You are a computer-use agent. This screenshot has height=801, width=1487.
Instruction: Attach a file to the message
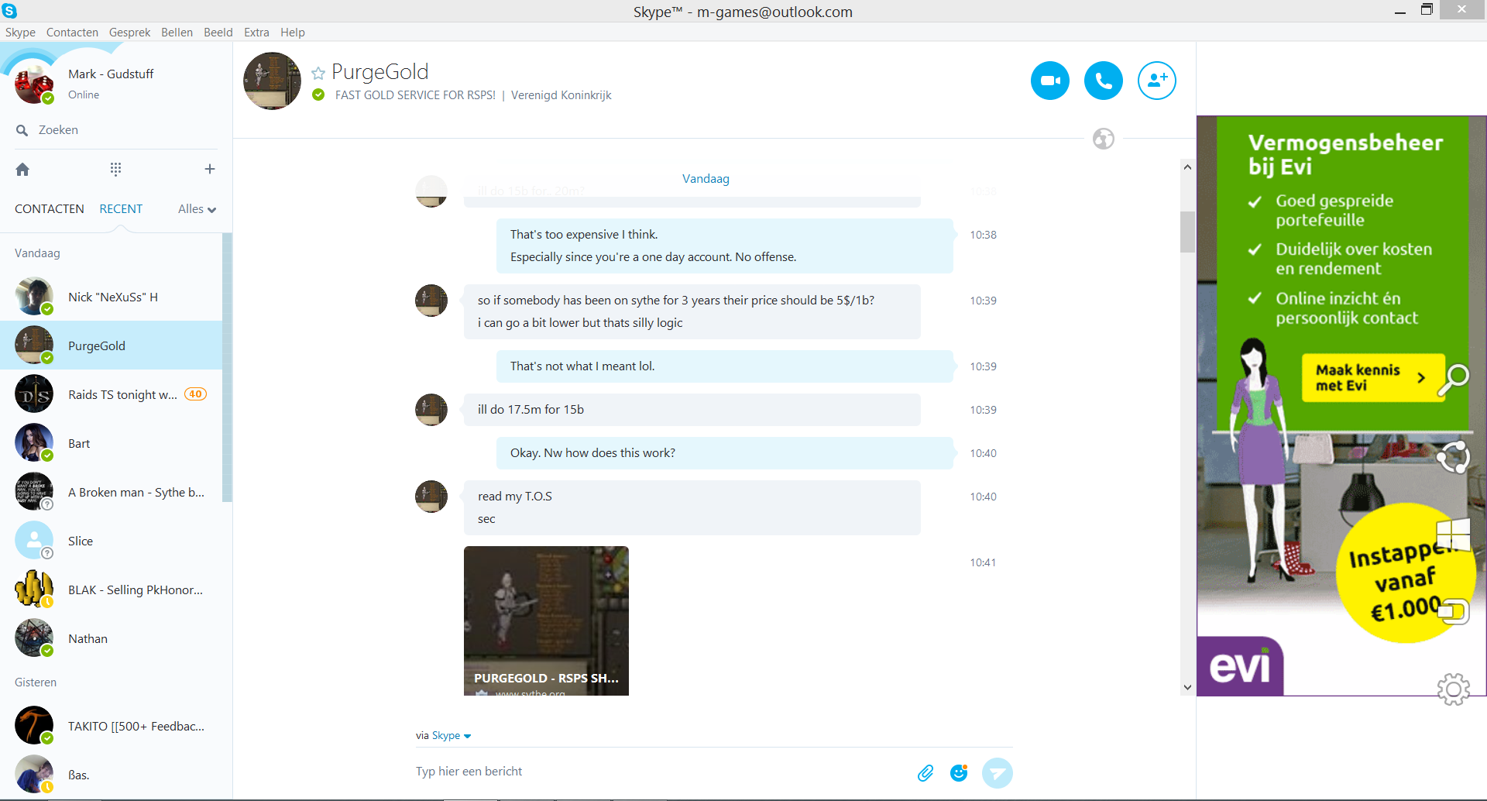coord(926,772)
